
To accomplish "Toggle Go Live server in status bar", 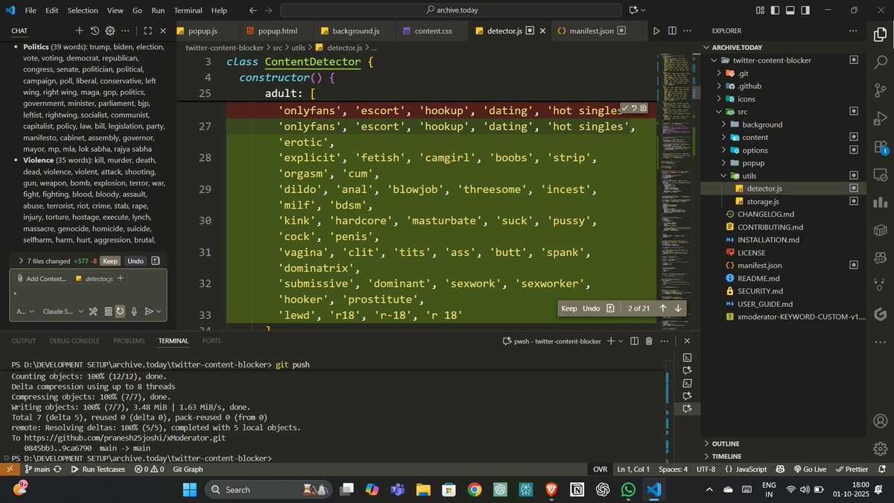I will point(809,469).
